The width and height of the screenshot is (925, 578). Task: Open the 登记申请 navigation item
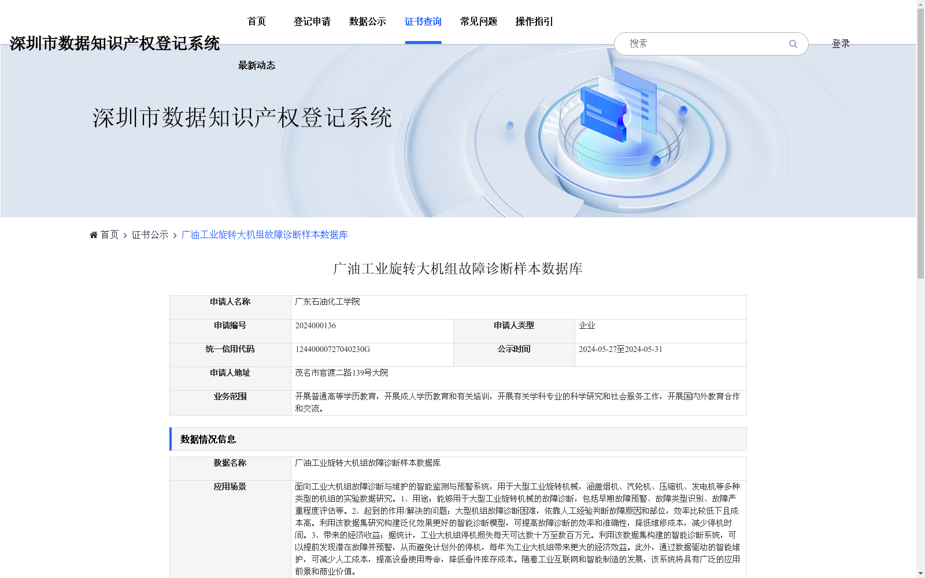(312, 21)
